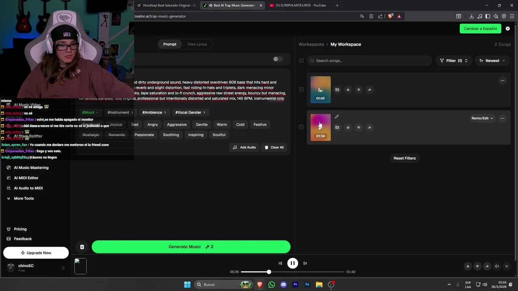Screen dimensions: 518x291
Task: Switch to the Prompt tab
Action: coord(170,44)
